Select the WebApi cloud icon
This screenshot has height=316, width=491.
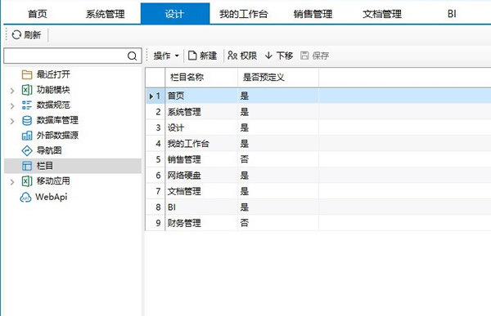(25, 198)
